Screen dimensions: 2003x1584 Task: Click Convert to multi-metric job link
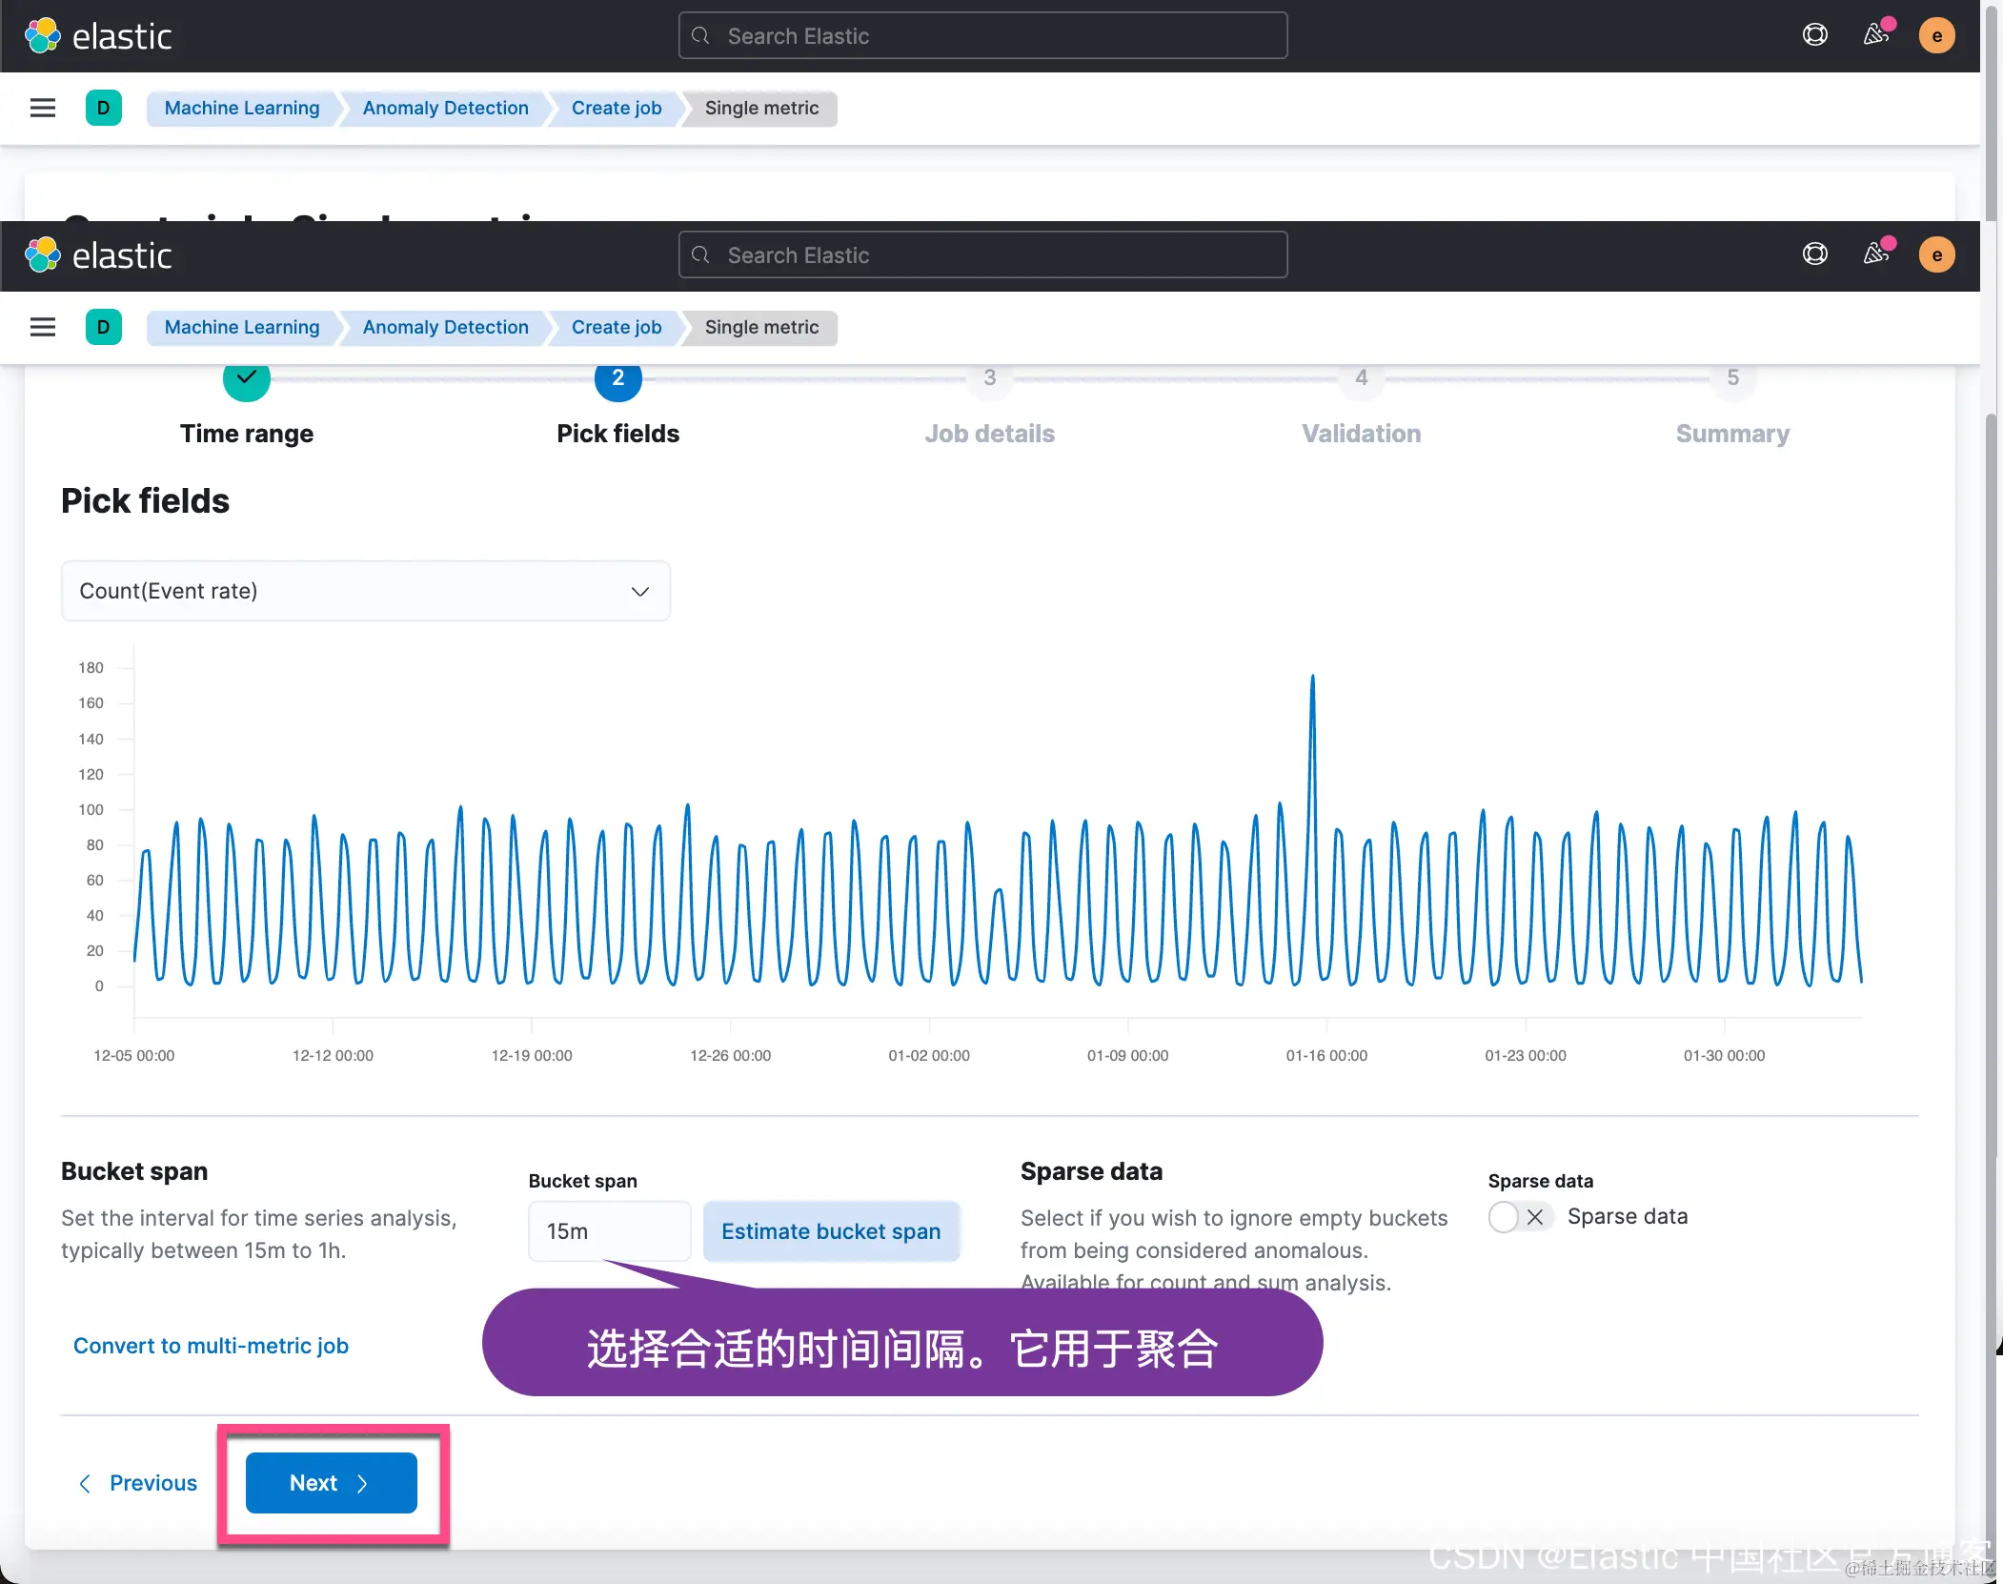coord(211,1346)
